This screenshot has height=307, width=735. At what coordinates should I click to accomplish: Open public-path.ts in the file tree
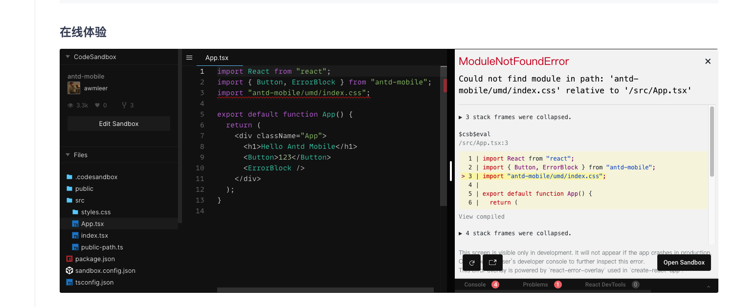[102, 247]
